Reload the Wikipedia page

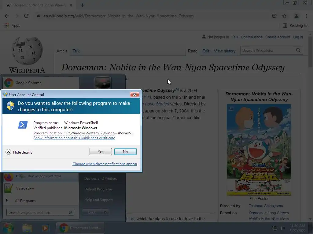26,16
